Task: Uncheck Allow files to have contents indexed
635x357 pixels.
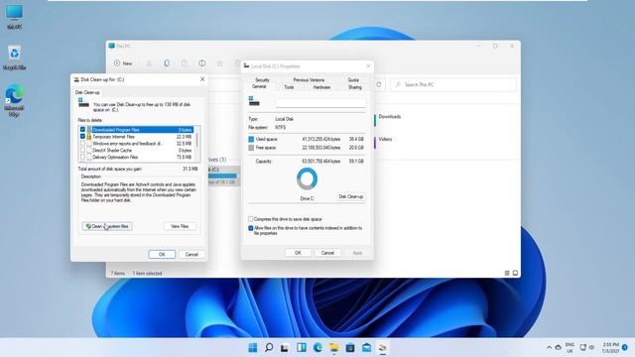Action: pyautogui.click(x=251, y=228)
